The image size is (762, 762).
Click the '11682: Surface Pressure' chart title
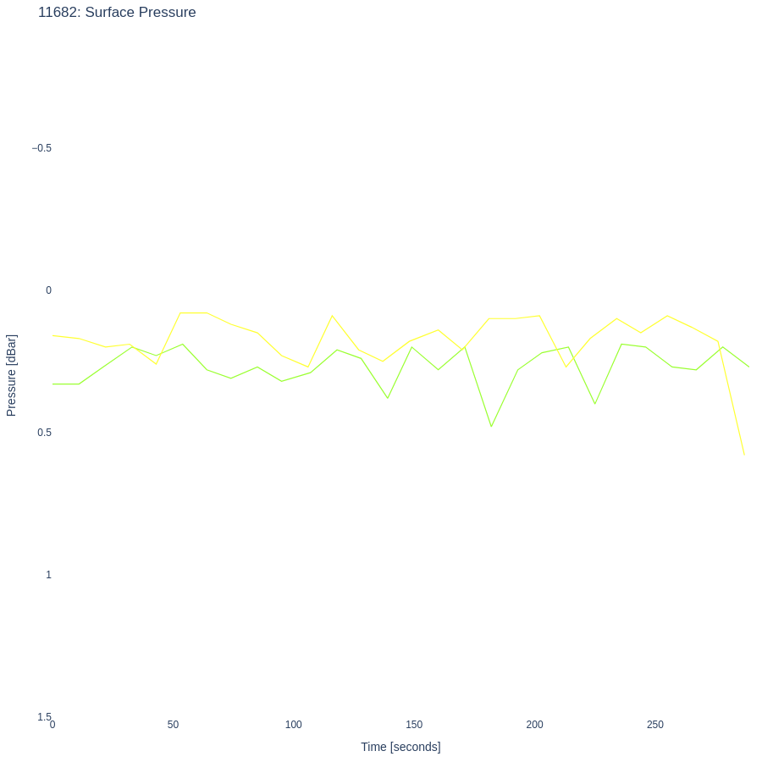tap(117, 13)
